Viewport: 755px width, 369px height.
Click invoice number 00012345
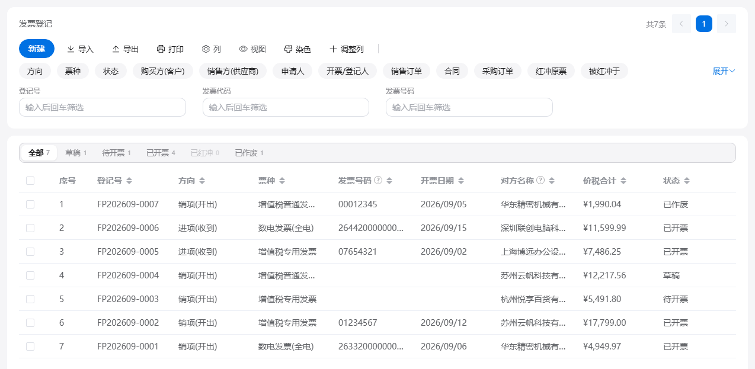tap(358, 204)
